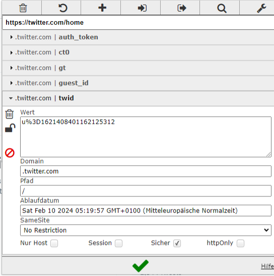Click the import cookies icon
274x276 pixels.
coord(142,8)
